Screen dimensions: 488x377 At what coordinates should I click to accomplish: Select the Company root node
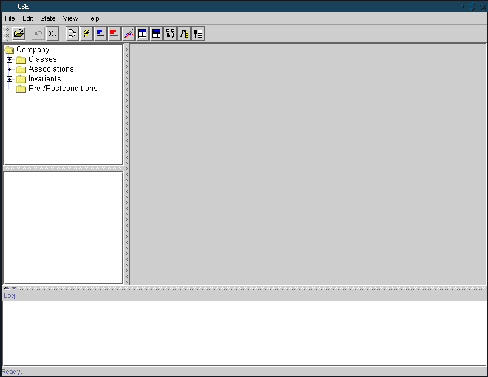tap(33, 50)
